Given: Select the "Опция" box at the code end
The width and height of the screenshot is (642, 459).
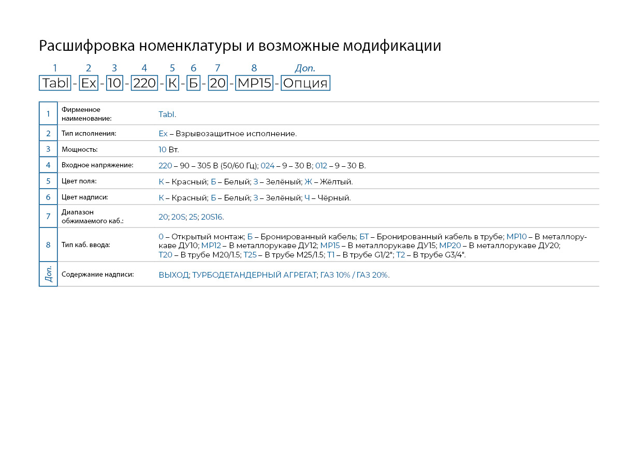Looking at the screenshot, I should pyautogui.click(x=305, y=83).
